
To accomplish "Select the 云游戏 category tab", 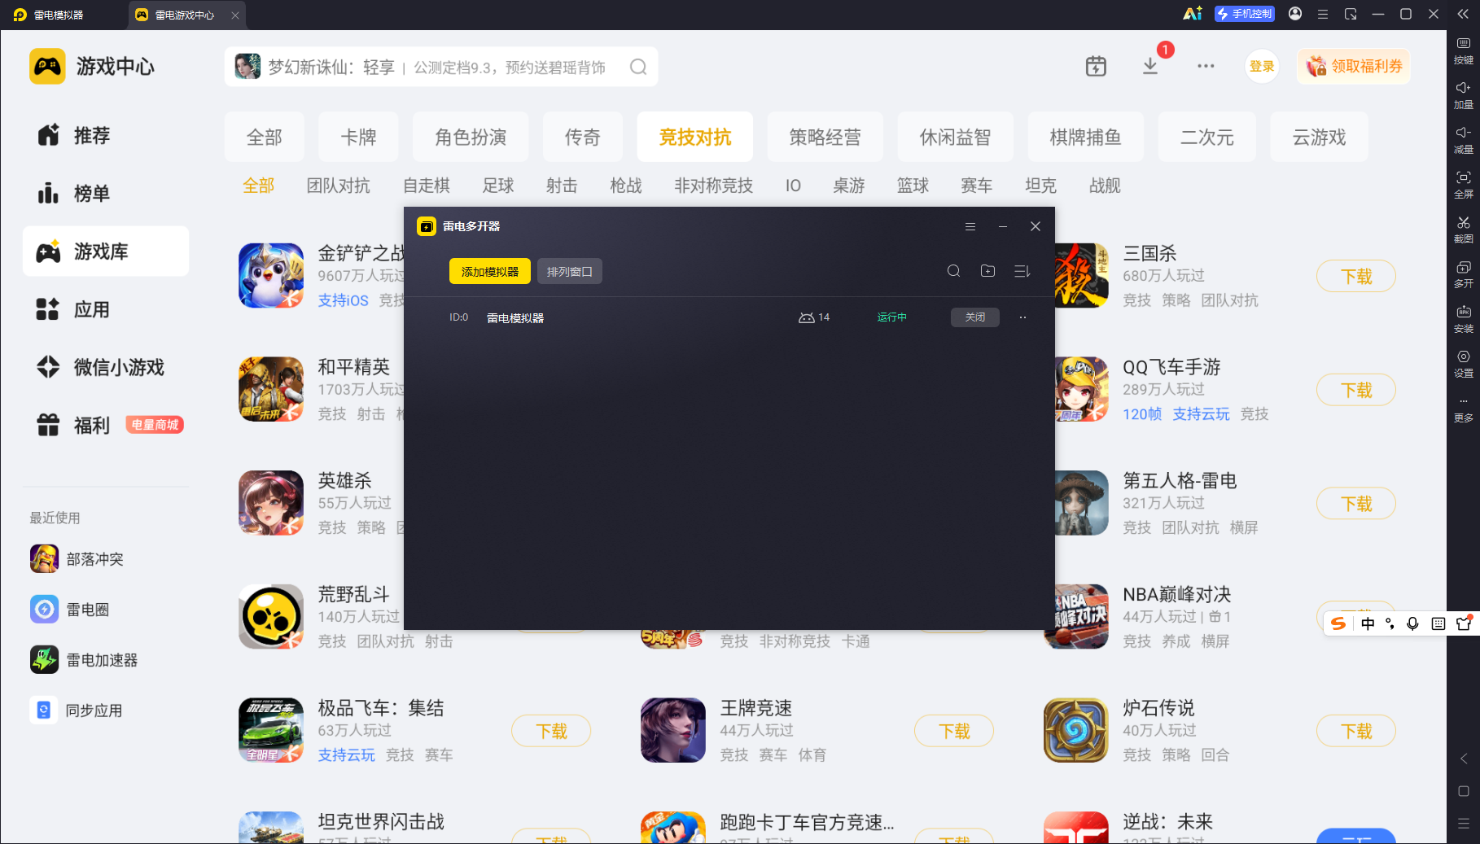I will (x=1320, y=137).
